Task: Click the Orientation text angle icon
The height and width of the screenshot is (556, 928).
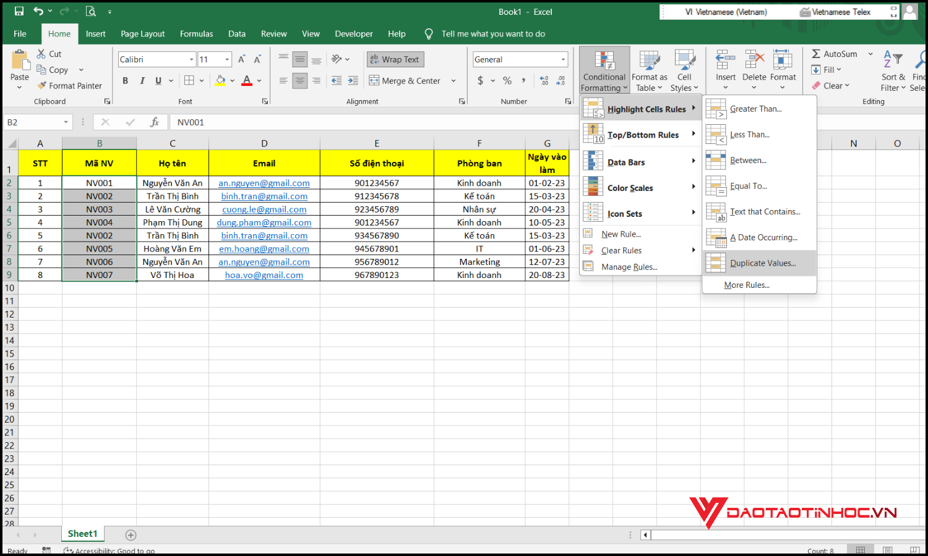Action: pyautogui.click(x=337, y=59)
